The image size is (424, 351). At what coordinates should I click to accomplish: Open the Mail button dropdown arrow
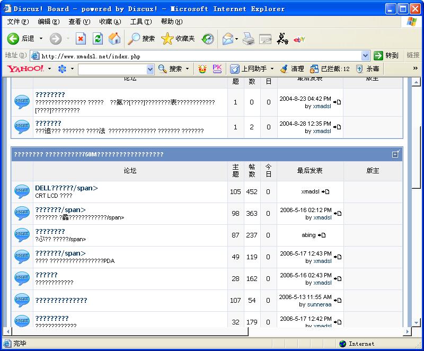236,39
